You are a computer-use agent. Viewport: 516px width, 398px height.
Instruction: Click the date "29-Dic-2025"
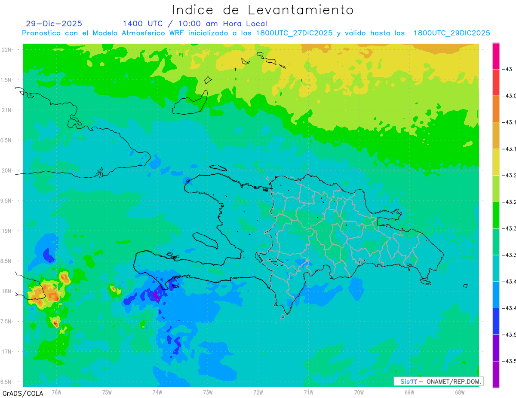pyautogui.click(x=54, y=24)
